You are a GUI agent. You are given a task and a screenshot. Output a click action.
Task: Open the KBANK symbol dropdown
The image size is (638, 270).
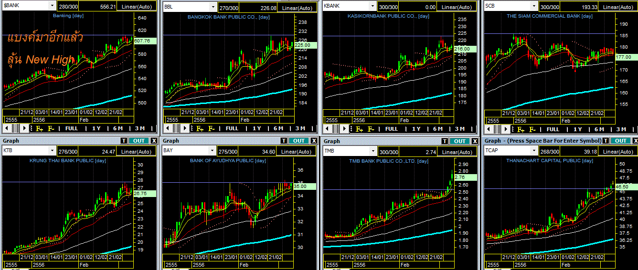372,6
